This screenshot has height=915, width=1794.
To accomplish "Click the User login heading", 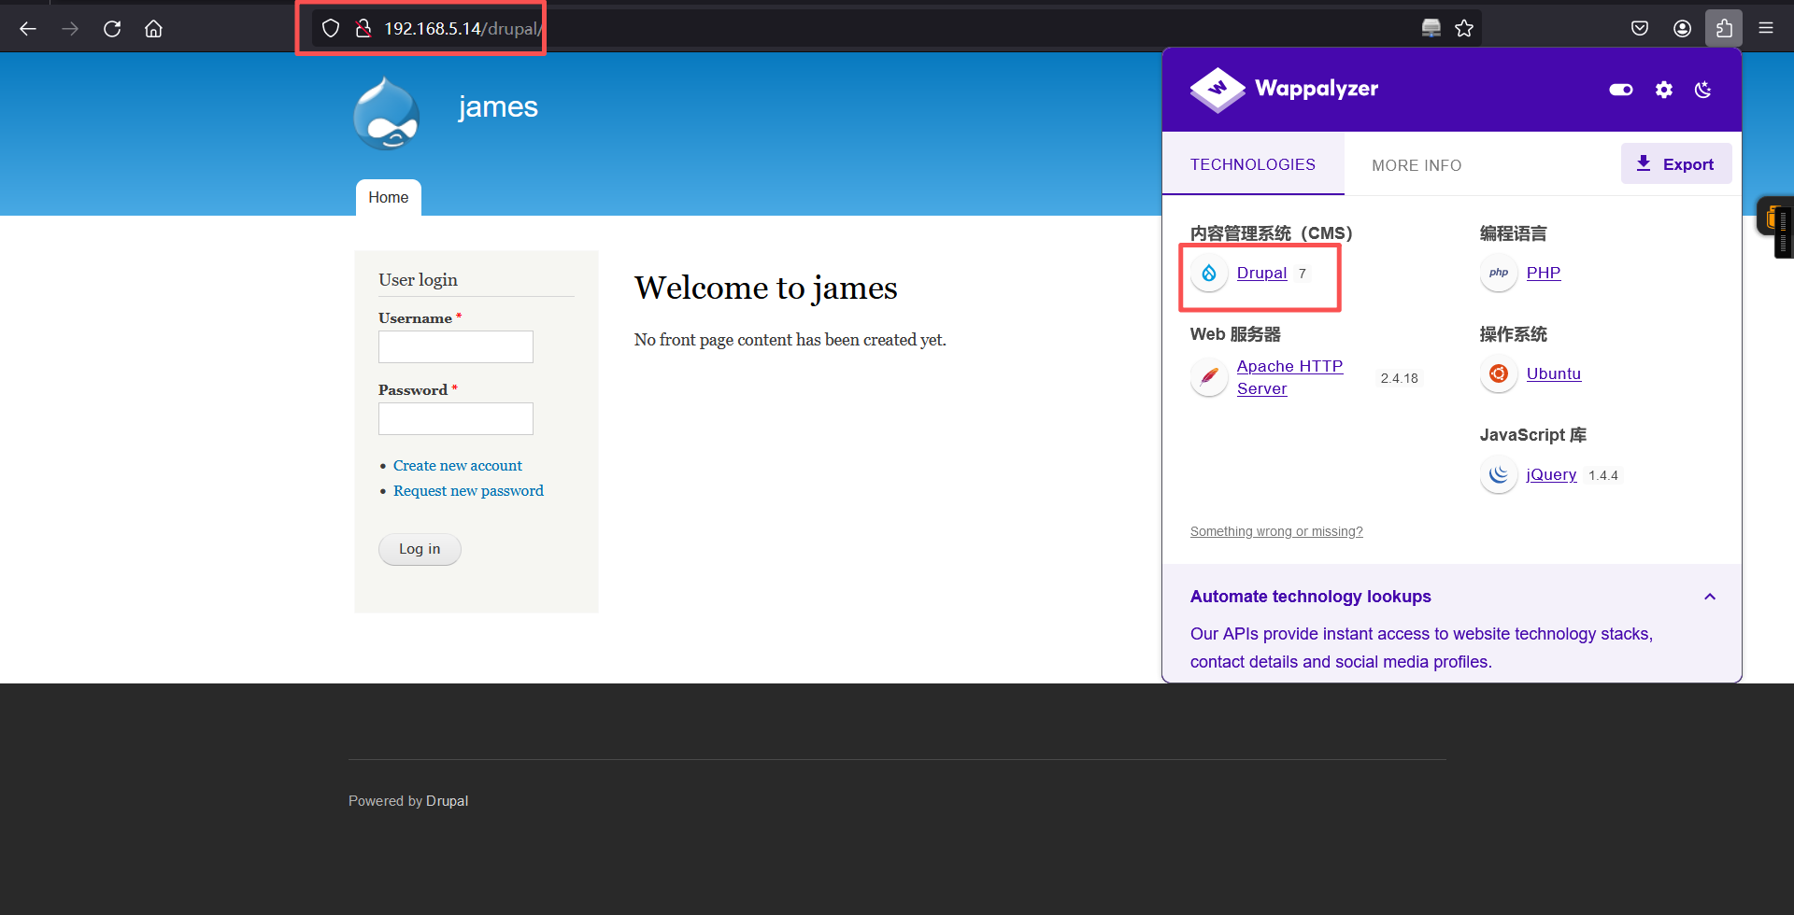I will tap(418, 280).
